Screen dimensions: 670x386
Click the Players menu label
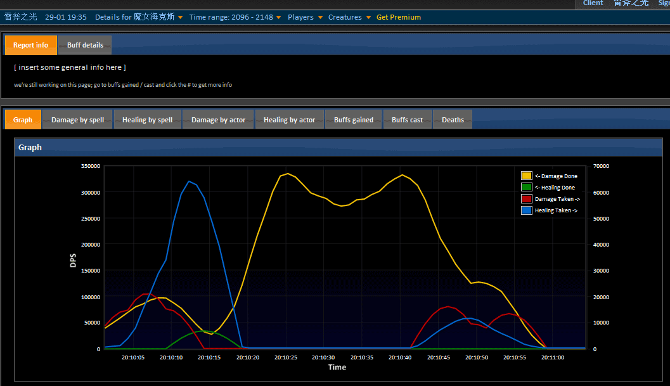click(x=300, y=17)
